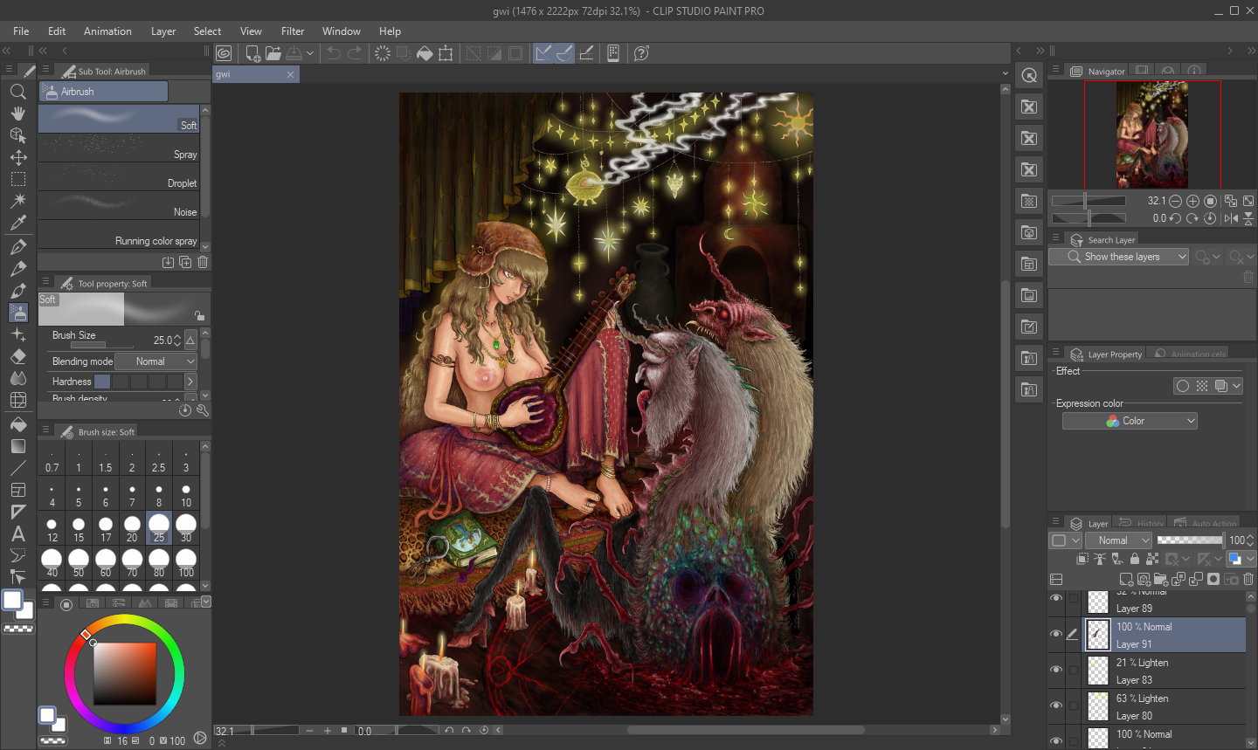Select the Zoom magnifier tool

point(17,92)
